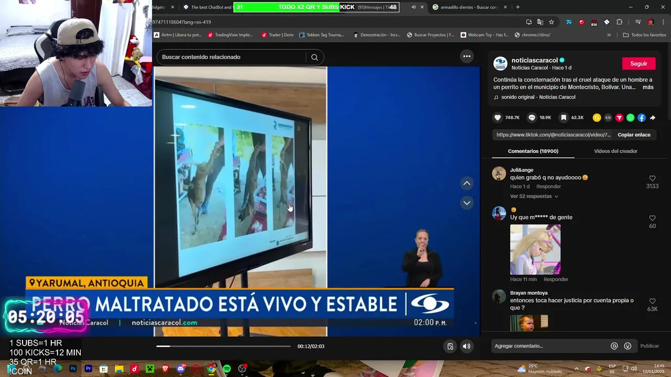Screen dimensions: 671x377
Task: Open the embed code icon
Action: [608, 118]
